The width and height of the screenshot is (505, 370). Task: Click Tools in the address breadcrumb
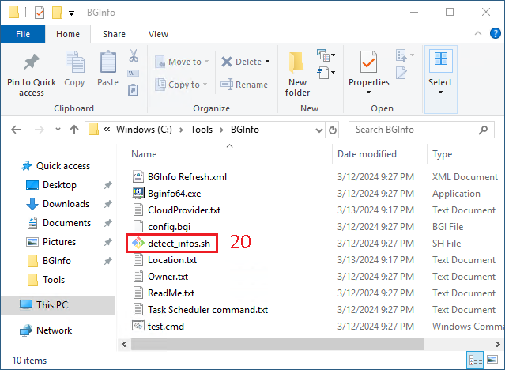(x=202, y=130)
